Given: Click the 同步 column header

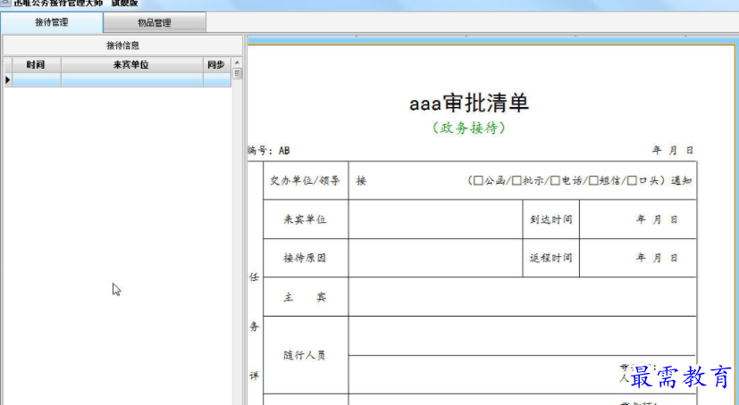Looking at the screenshot, I should click(x=215, y=65).
